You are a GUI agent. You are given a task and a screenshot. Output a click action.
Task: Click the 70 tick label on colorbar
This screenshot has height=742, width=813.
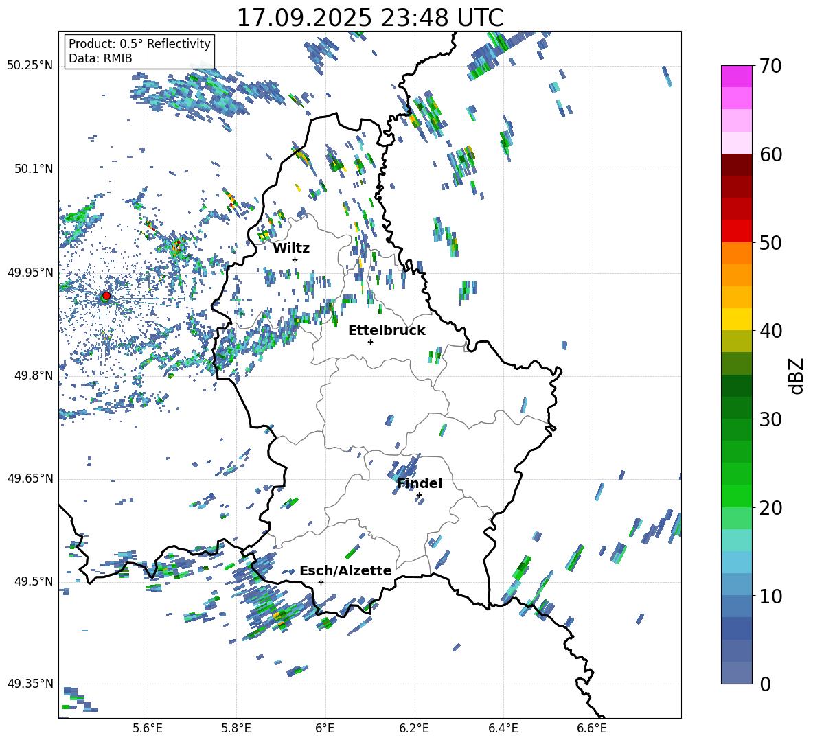[770, 66]
